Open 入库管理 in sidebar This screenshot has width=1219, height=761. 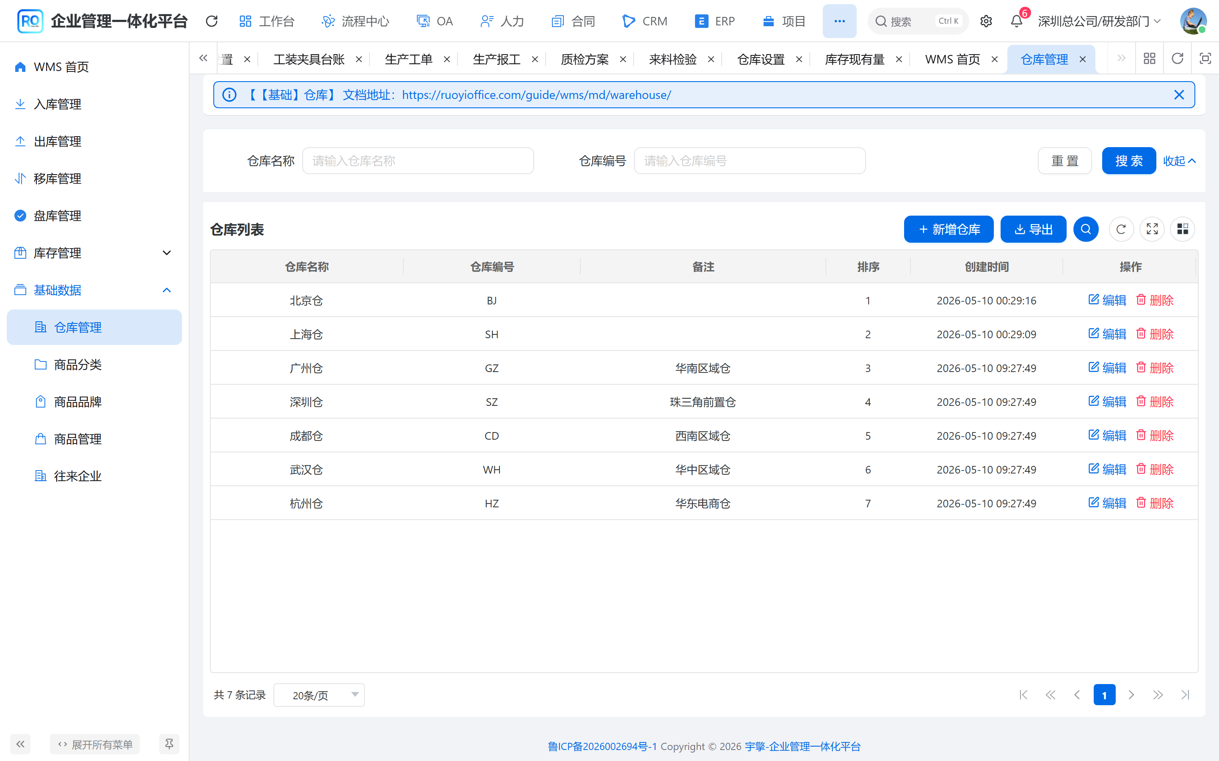[94, 104]
